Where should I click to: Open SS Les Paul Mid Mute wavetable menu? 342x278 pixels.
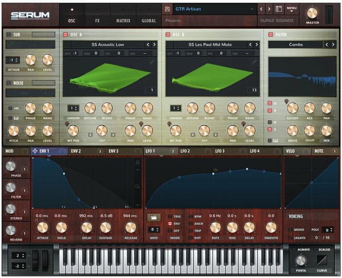(x=210, y=44)
